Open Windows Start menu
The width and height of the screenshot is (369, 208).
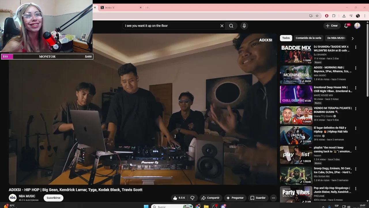coord(146,206)
